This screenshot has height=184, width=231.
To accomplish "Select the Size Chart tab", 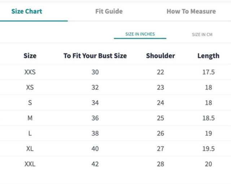I will 27,11.
